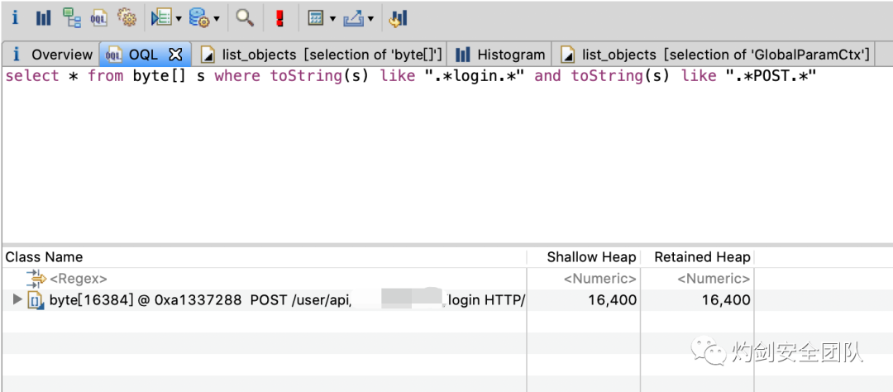This screenshot has height=392, width=893.
Task: Switch to the Histogram tab
Action: 500,55
